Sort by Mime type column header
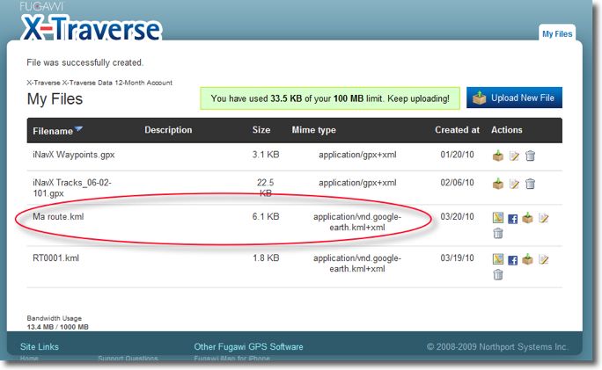 click(x=313, y=130)
